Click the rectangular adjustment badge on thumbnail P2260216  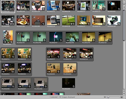point(71,24)
